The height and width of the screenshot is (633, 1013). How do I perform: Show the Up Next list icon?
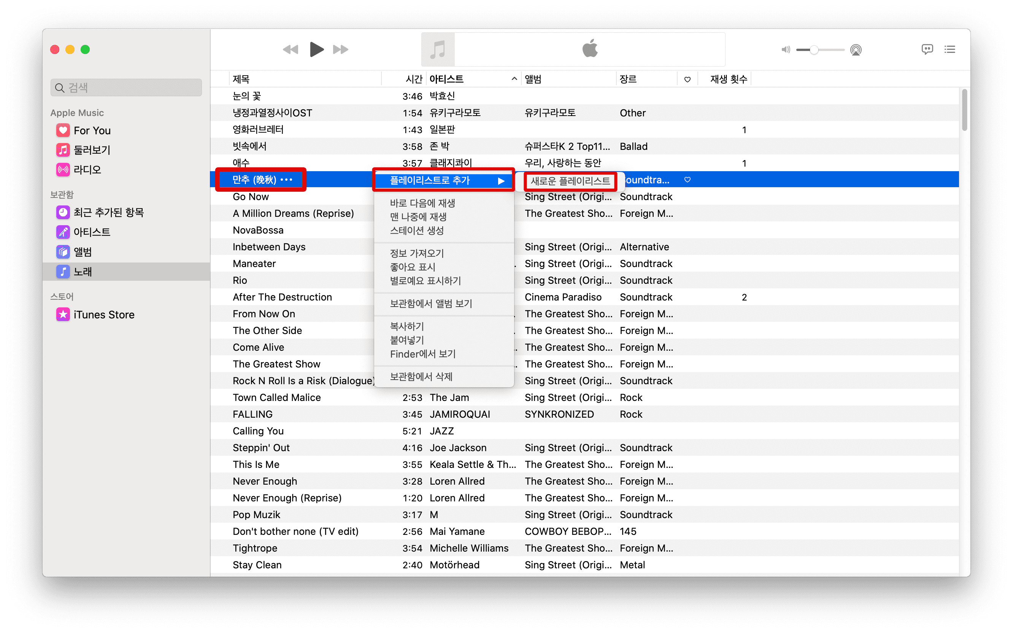coord(949,49)
